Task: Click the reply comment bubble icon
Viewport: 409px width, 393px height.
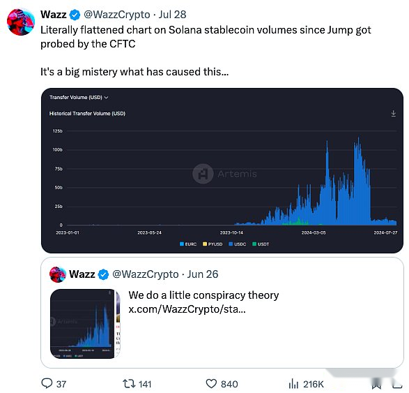Action: [47, 383]
